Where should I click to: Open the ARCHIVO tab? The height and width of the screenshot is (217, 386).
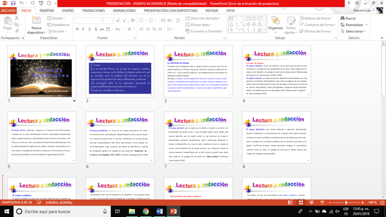(8, 11)
